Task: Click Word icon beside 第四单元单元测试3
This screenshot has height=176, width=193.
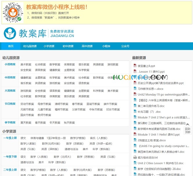Action: click(x=135, y=151)
